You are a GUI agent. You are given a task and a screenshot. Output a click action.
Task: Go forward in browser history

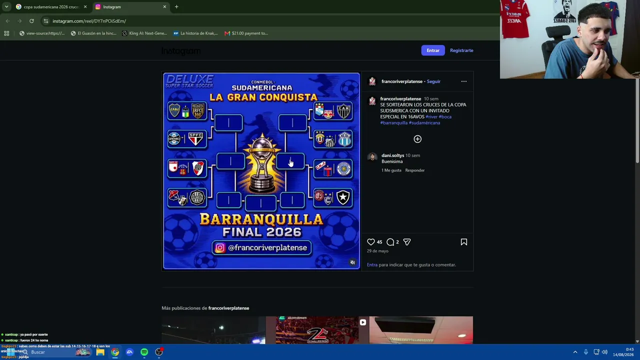[x=19, y=21]
